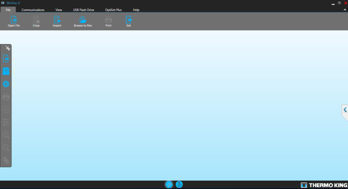Click the blue briefcase icon in sidebar

[6, 71]
